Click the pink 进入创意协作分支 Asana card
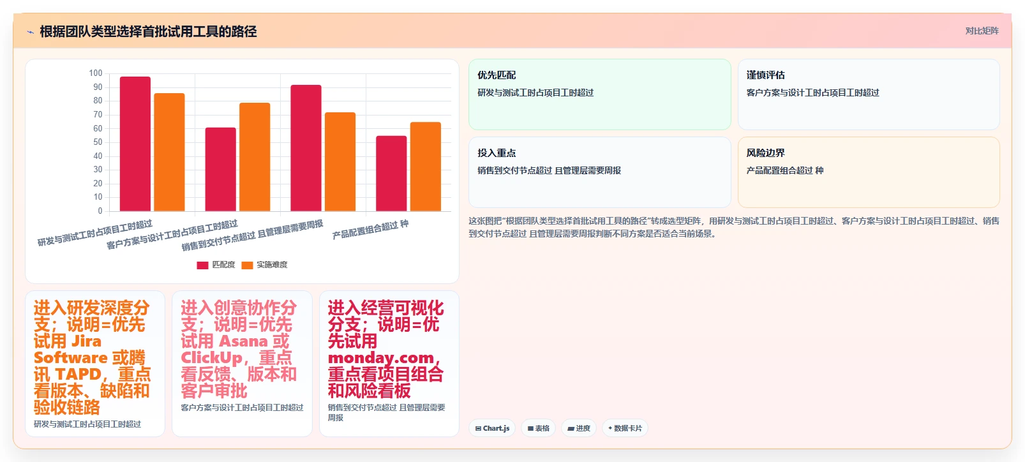Image resolution: width=1025 pixels, height=462 pixels. [242, 364]
